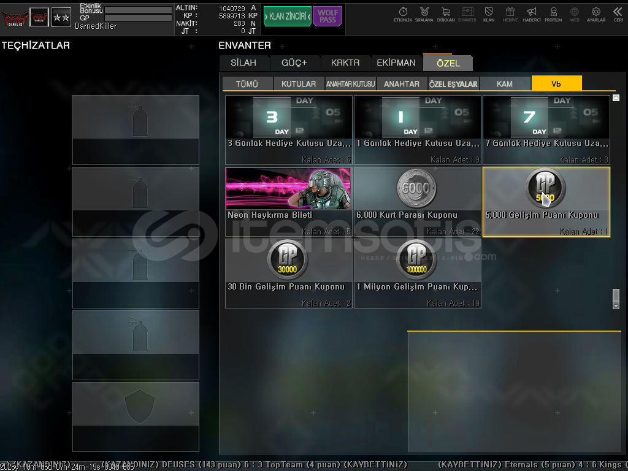Select the Neon Haykırma Bileti item
Viewport: 628px width, 471px height.
(x=288, y=201)
